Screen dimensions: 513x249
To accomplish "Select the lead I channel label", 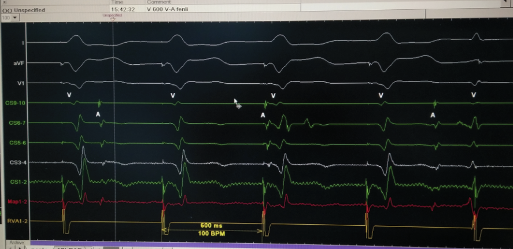I will tap(23, 43).
